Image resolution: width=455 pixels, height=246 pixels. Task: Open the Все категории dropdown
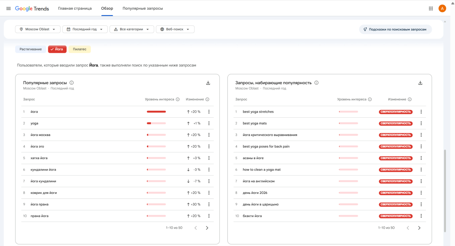click(132, 29)
